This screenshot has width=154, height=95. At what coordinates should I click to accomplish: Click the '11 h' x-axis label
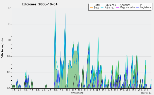pyautogui.click(x=74, y=90)
